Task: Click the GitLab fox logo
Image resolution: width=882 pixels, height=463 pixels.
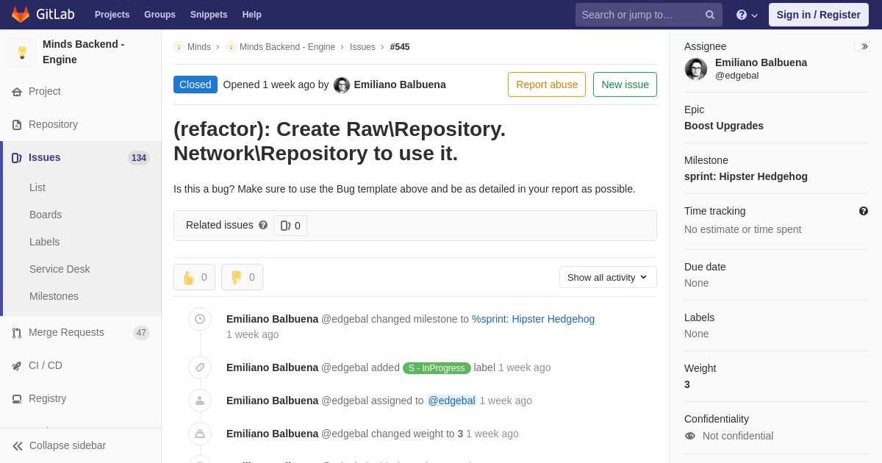Action: (21, 15)
